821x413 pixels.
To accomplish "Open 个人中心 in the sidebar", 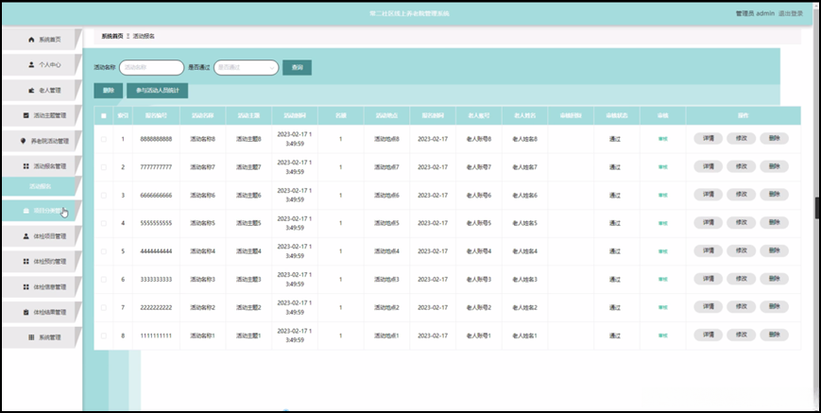I will point(42,65).
